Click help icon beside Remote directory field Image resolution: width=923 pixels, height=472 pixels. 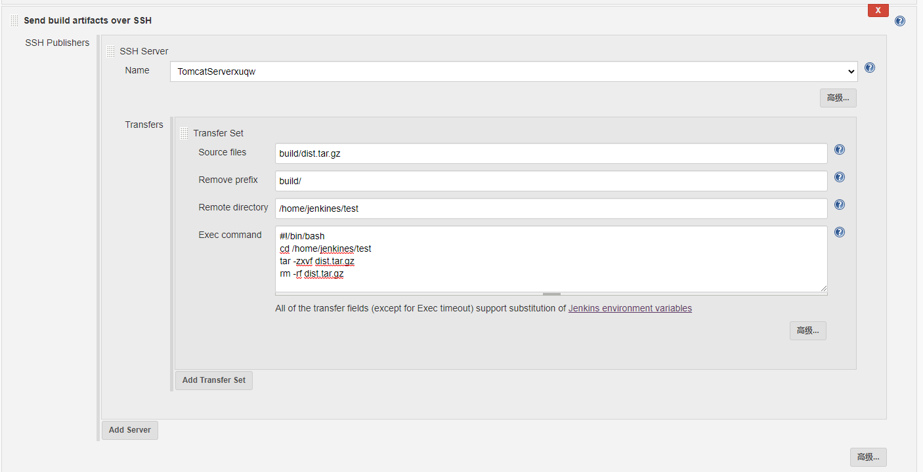pos(839,205)
